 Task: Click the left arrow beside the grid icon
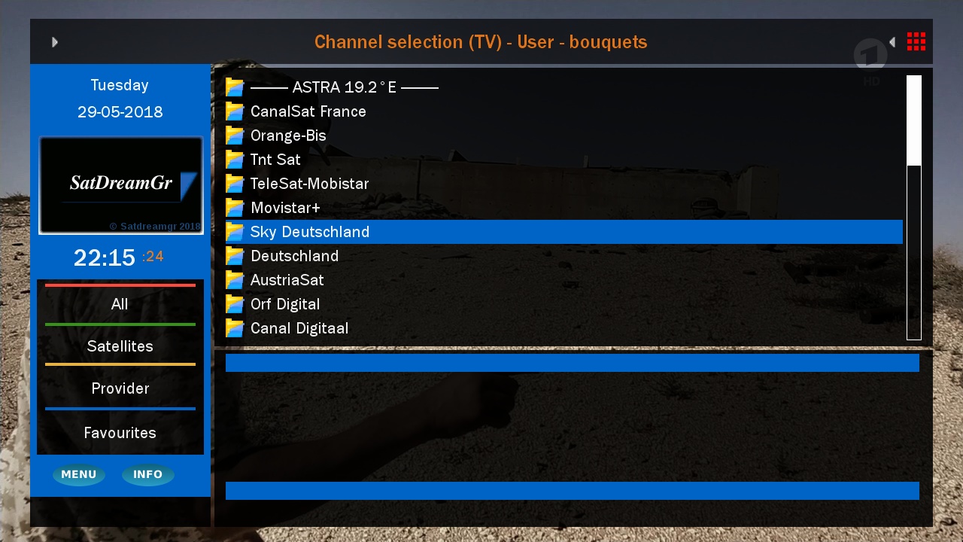tap(892, 42)
